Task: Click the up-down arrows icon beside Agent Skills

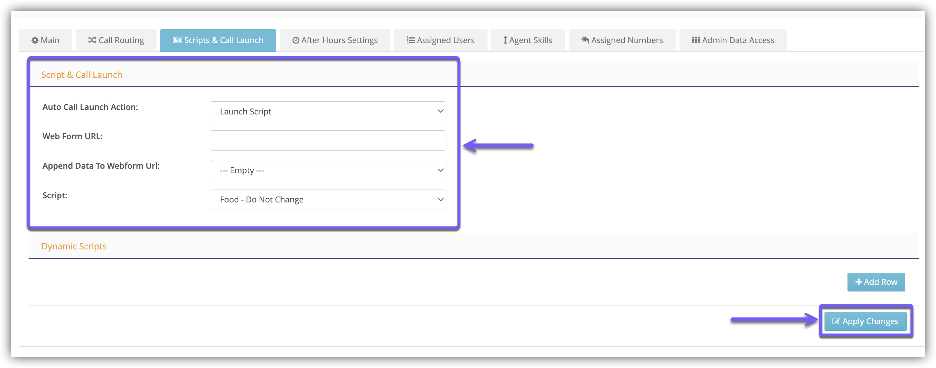Action: [x=505, y=40]
